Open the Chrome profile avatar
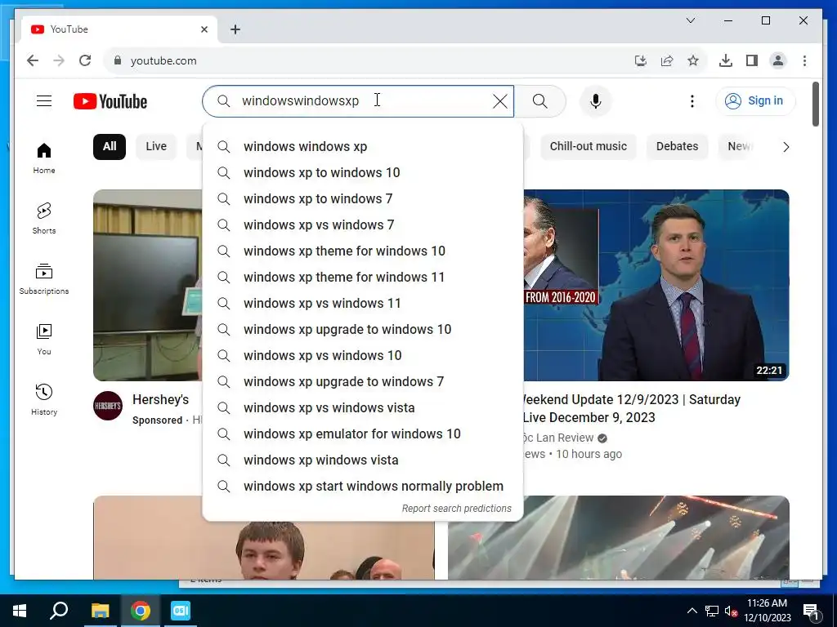837x627 pixels. [x=778, y=60]
